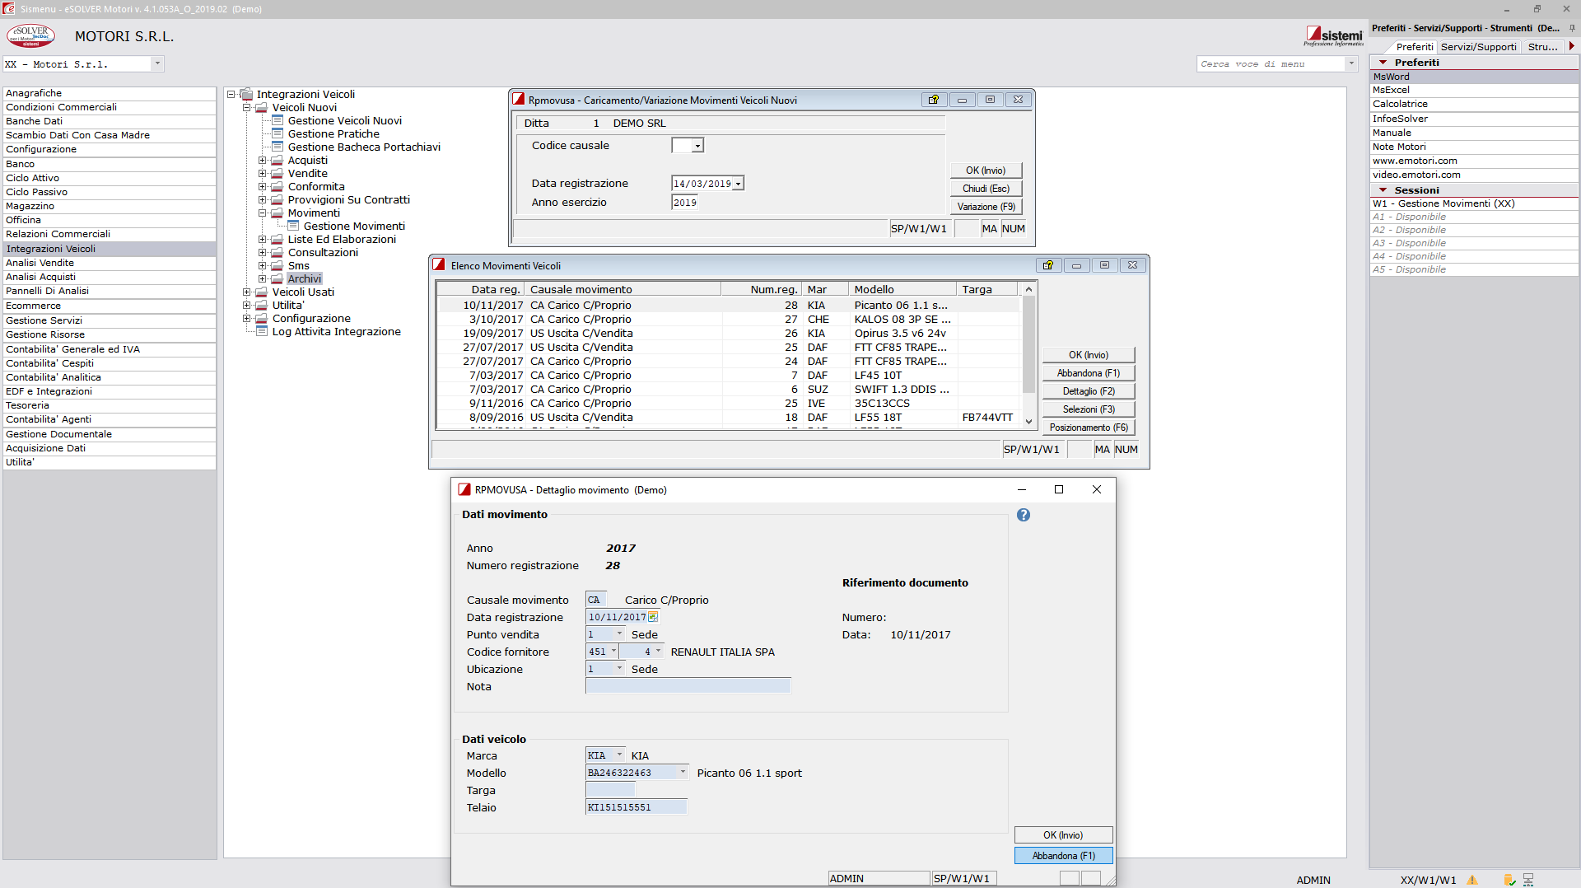This screenshot has width=1581, height=888.
Task: Click the Gestione Pratiche document icon
Action: (x=277, y=133)
